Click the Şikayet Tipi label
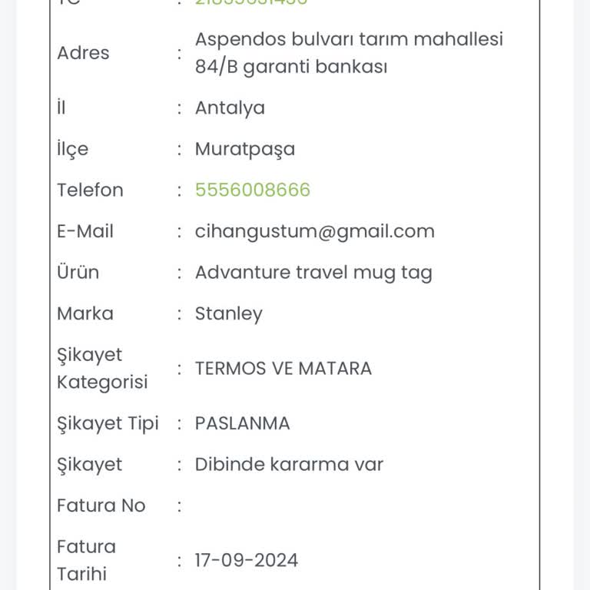This screenshot has width=590, height=590. tap(108, 423)
